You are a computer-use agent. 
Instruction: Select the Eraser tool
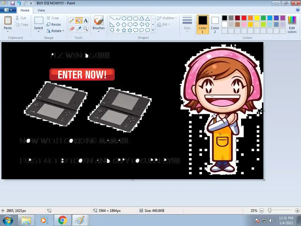[72, 29]
